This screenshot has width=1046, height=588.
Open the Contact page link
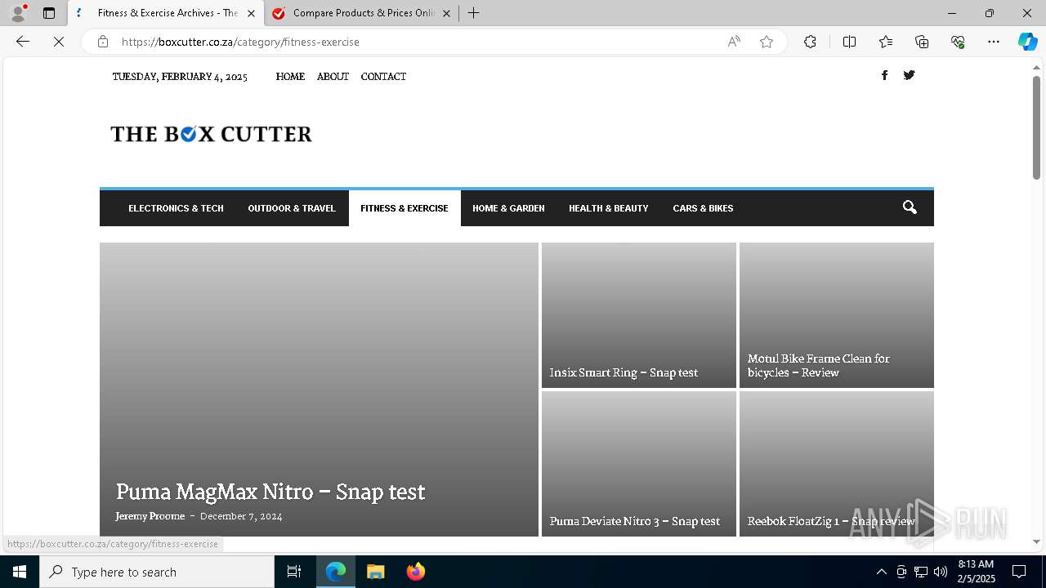coord(383,77)
